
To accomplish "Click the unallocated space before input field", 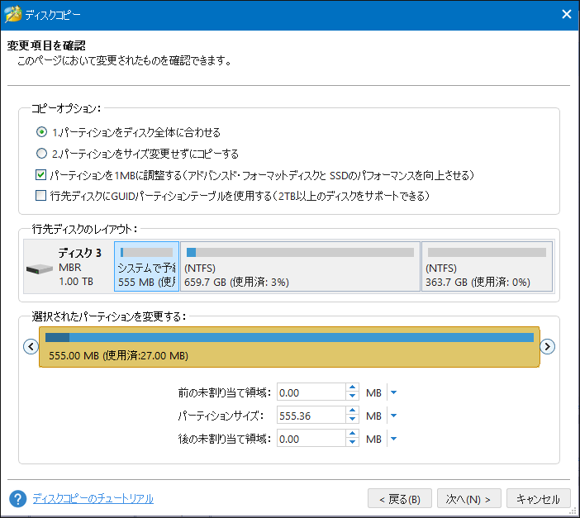I will point(311,392).
